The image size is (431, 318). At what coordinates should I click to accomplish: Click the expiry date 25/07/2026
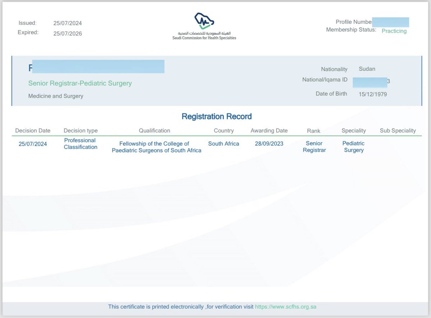pos(68,34)
